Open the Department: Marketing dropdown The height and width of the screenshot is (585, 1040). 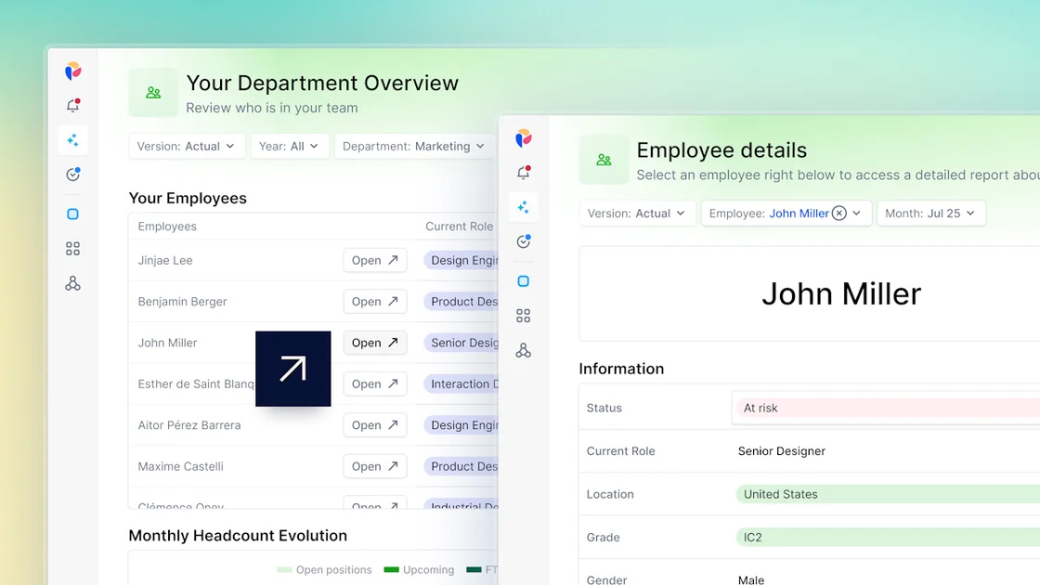414,146
